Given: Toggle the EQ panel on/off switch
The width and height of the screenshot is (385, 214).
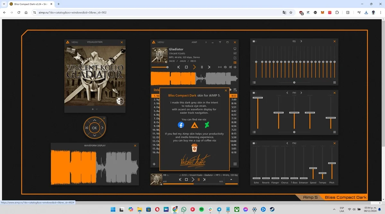Looking at the screenshot, I should (254, 41).
